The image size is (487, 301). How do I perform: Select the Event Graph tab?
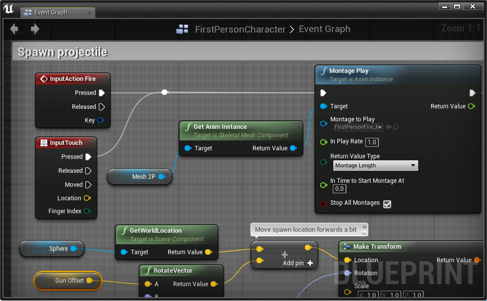pyautogui.click(x=51, y=13)
